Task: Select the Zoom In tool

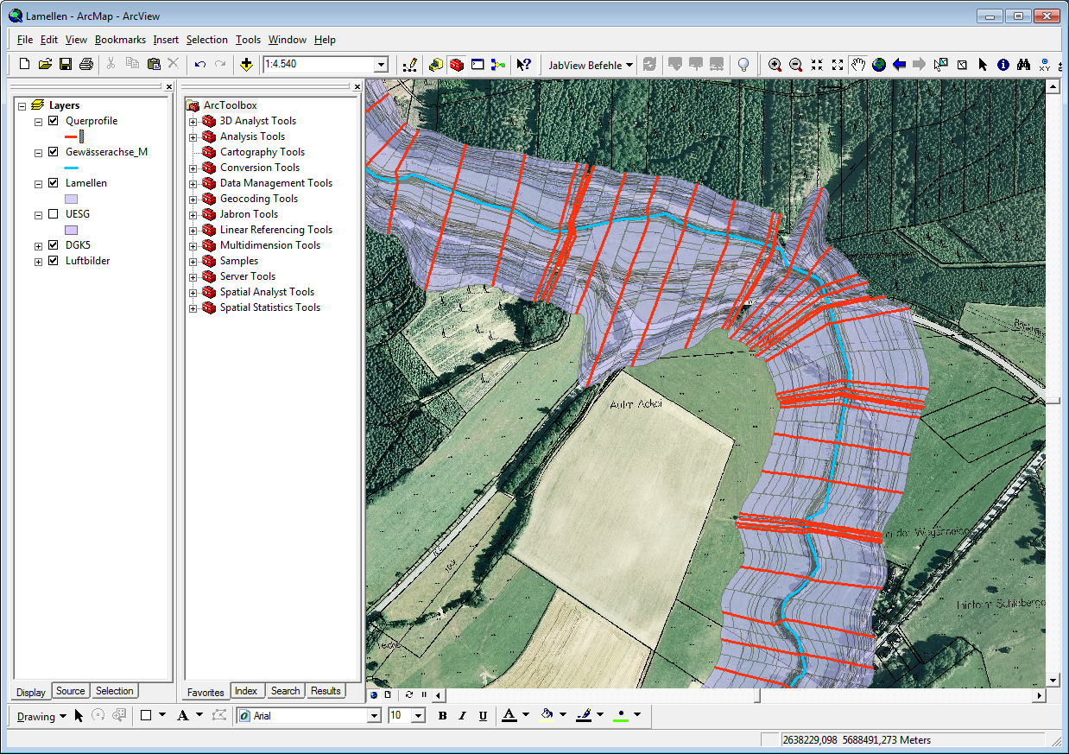Action: [775, 65]
